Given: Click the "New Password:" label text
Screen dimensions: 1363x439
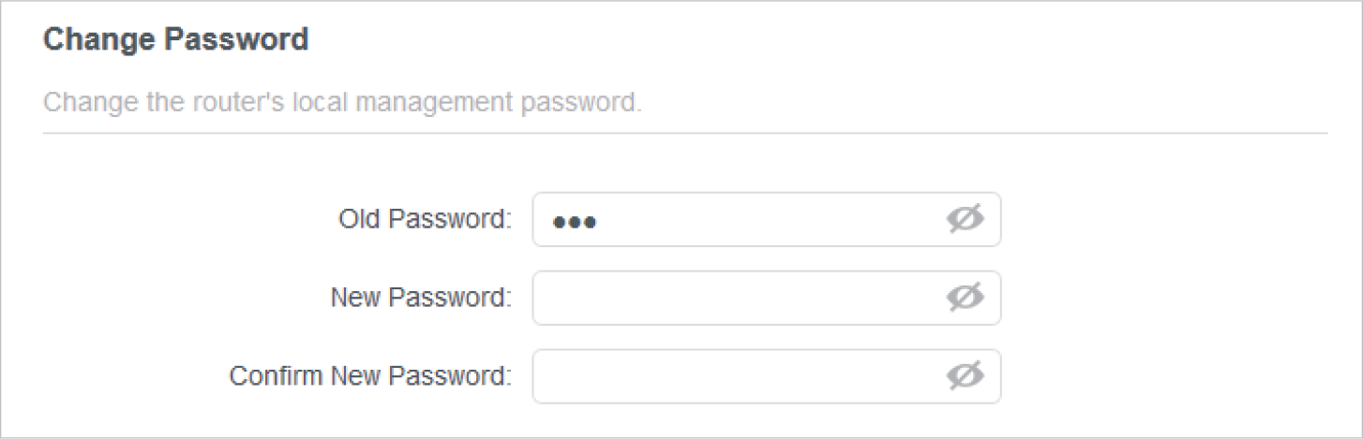Looking at the screenshot, I should point(421,298).
